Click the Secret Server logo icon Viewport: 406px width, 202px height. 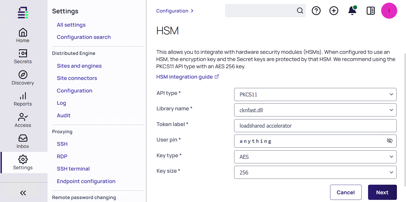[23, 13]
